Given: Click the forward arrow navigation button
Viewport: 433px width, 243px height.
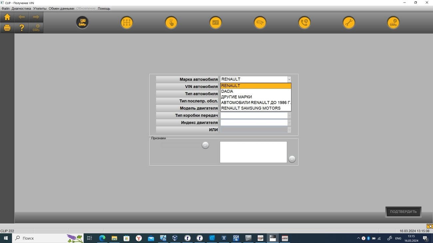Looking at the screenshot, I should coord(36,17).
